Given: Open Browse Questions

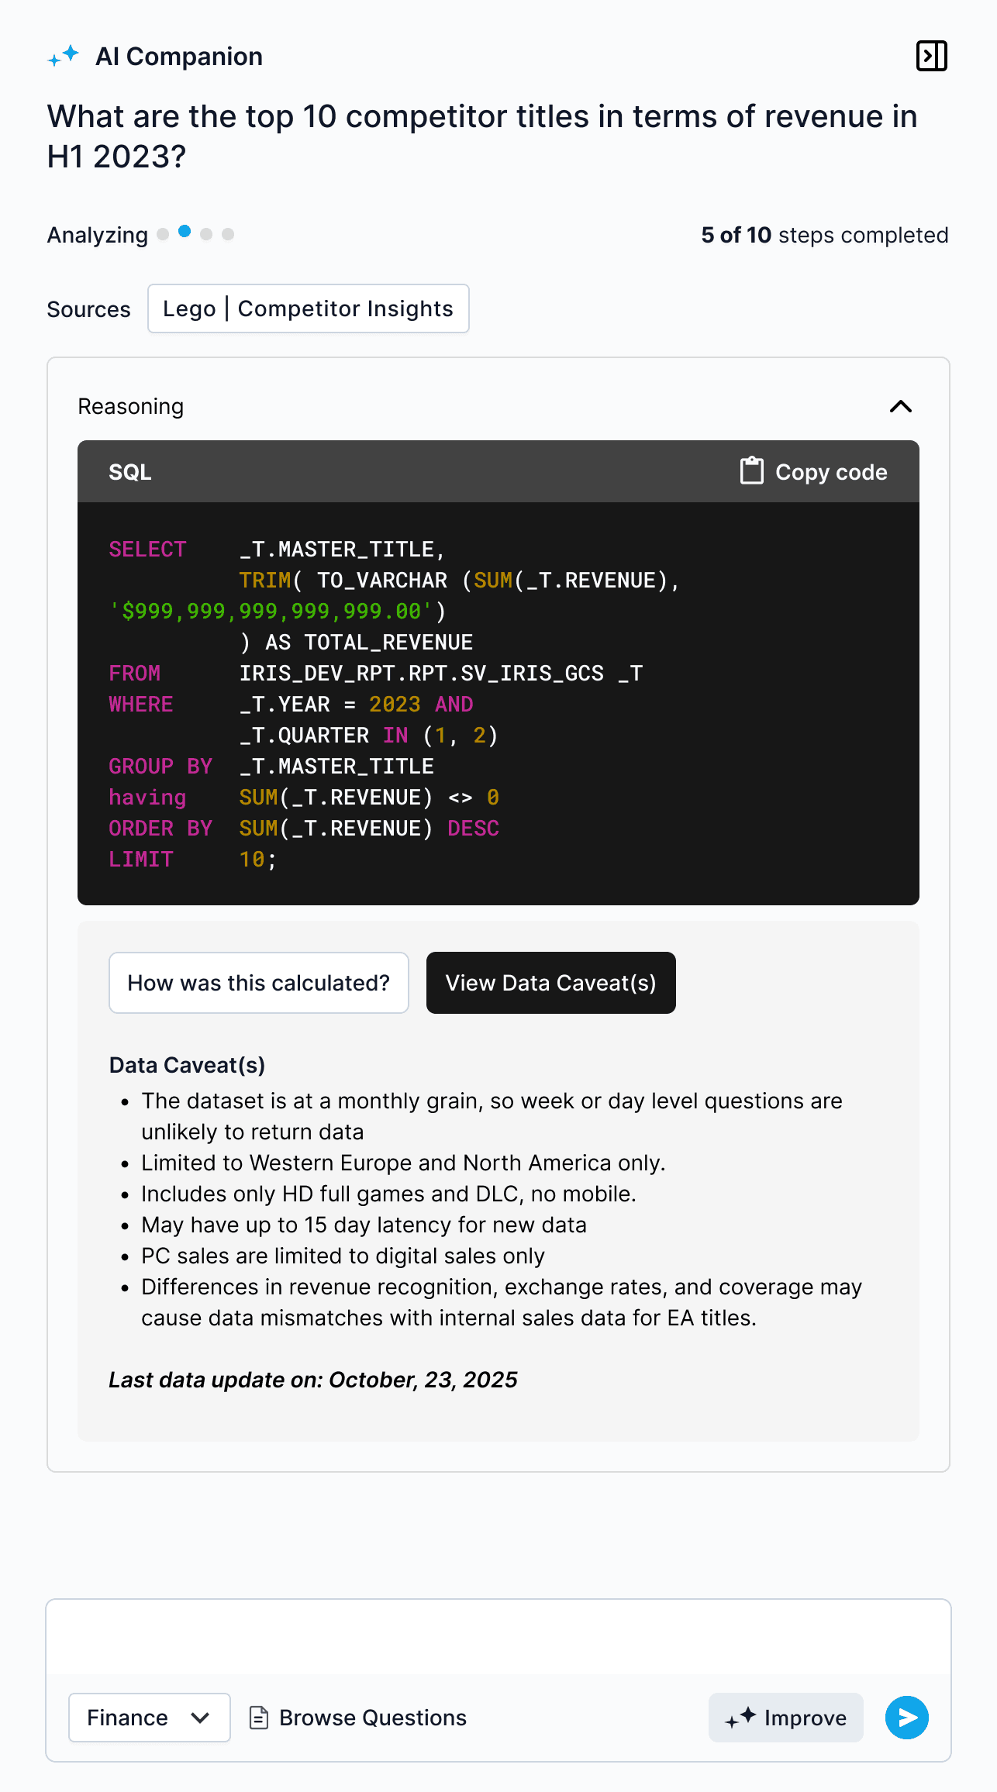Looking at the screenshot, I should (358, 1718).
